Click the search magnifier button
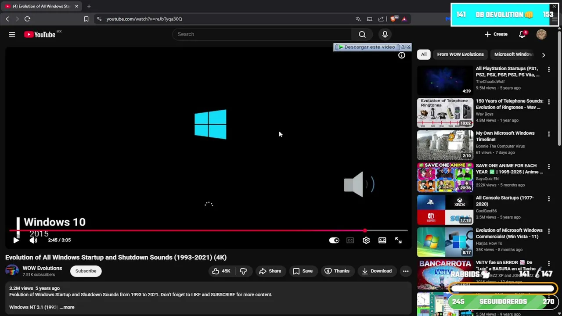This screenshot has width=562, height=316. [x=362, y=34]
